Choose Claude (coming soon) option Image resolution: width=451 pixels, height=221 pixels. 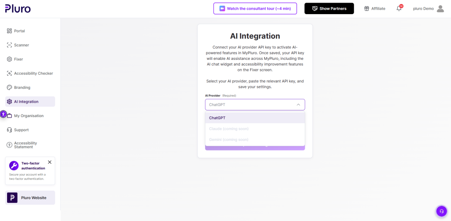(255, 129)
